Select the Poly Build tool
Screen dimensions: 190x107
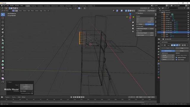click(3, 61)
